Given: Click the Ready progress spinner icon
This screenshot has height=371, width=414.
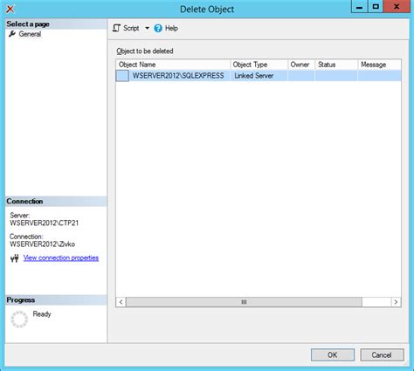Looking at the screenshot, I should [x=19, y=319].
